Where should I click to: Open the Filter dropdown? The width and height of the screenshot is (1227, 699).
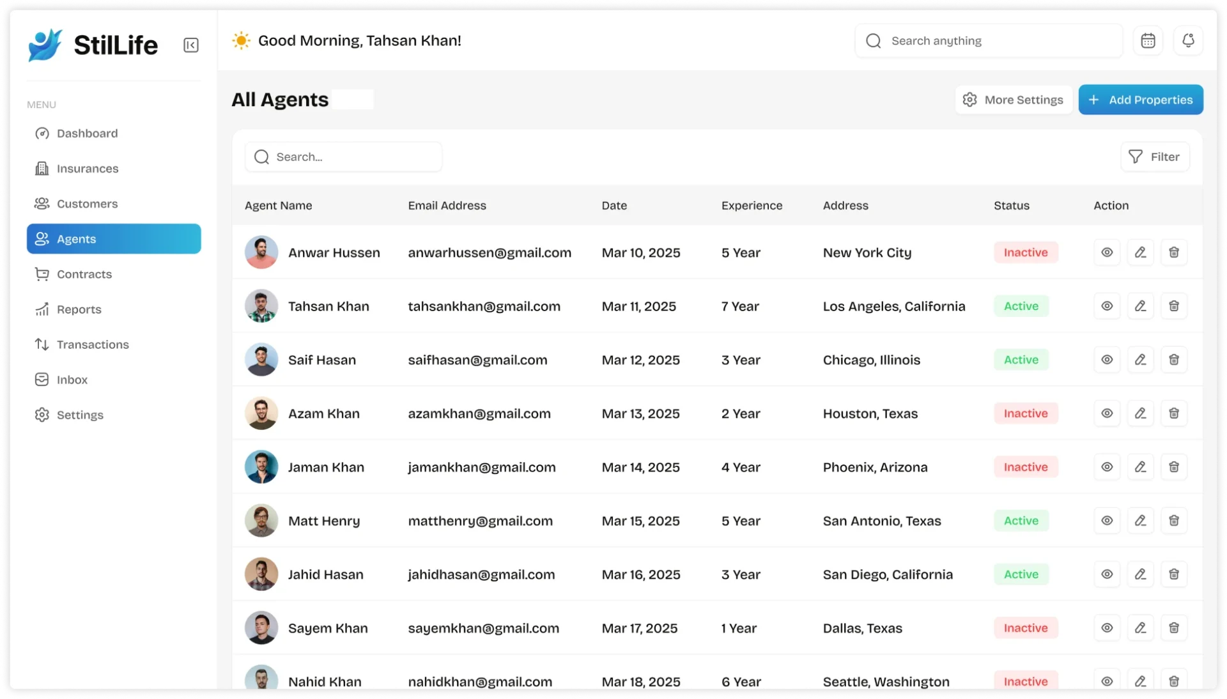[x=1155, y=157]
